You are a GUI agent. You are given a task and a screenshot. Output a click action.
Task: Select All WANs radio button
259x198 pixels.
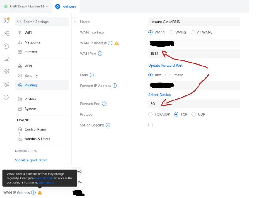(x=193, y=32)
